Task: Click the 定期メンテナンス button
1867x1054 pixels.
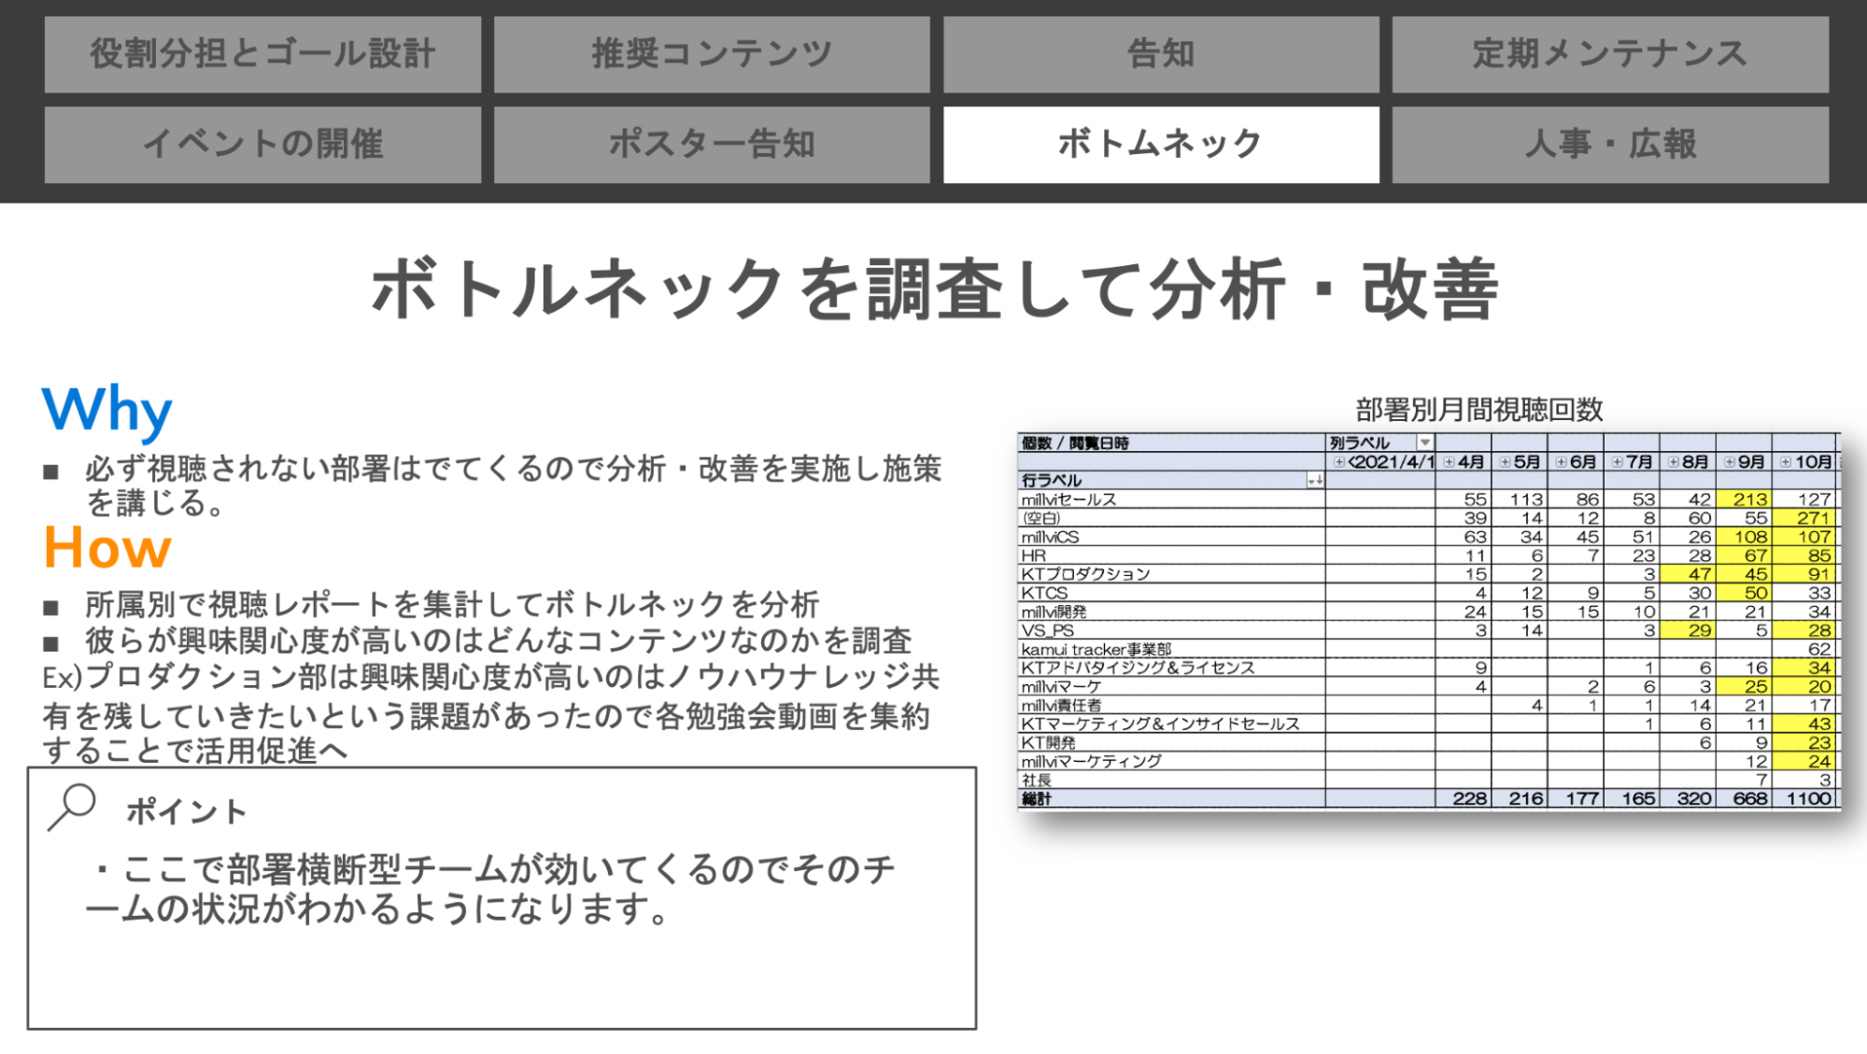Action: pyautogui.click(x=1610, y=54)
